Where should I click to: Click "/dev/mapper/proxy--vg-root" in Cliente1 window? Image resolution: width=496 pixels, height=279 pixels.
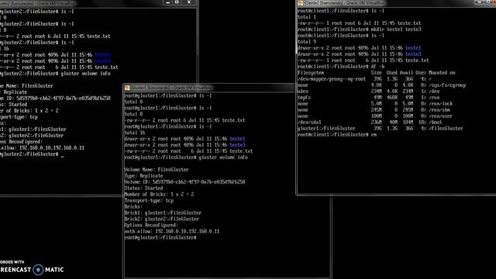332,79
